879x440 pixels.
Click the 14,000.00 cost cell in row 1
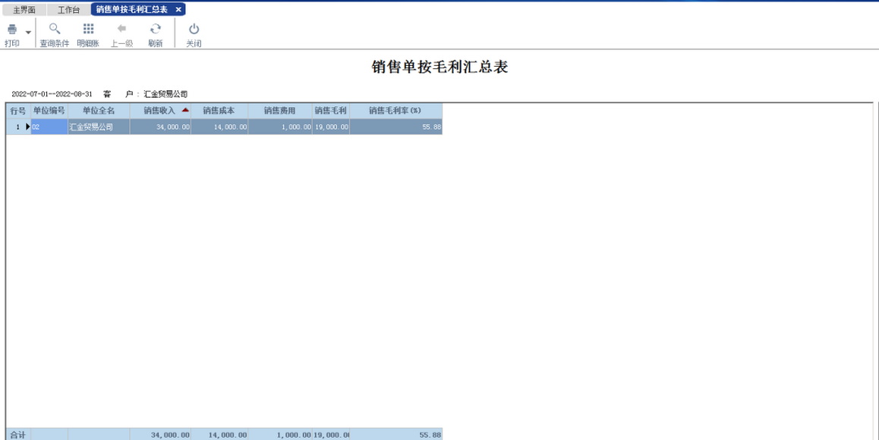[x=219, y=127]
